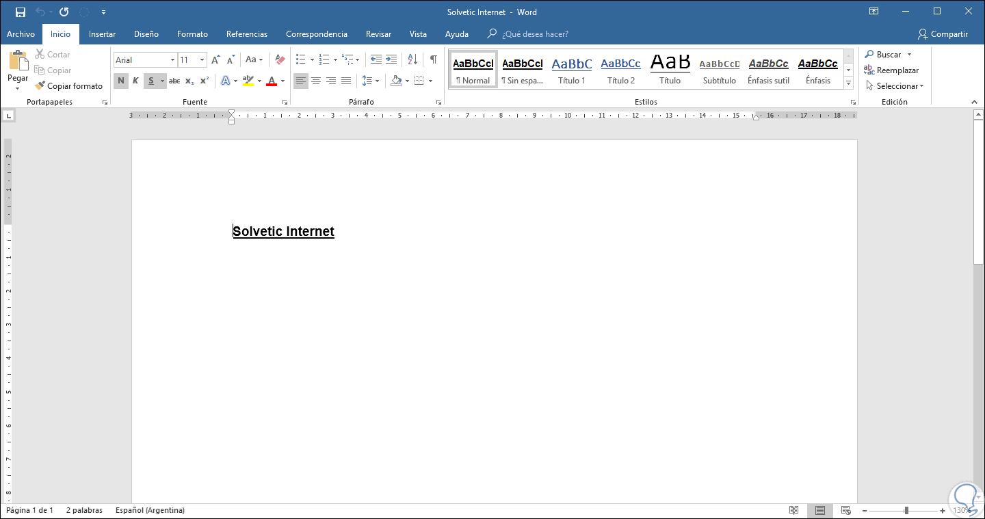Click the ¿Qué desea hacer? search box
985x519 pixels.
pos(535,34)
